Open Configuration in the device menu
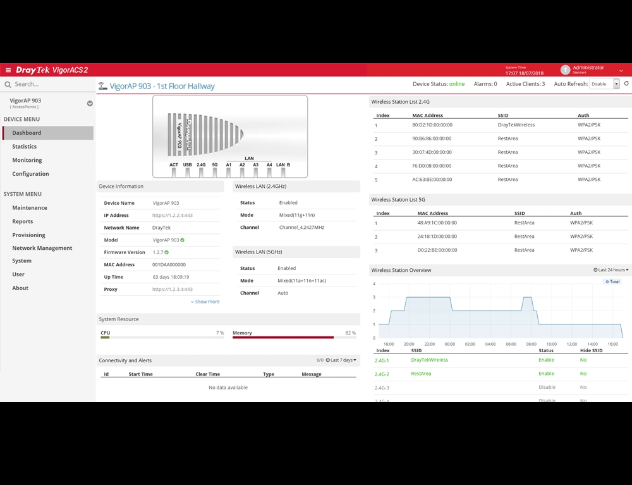The width and height of the screenshot is (632, 485). click(30, 174)
